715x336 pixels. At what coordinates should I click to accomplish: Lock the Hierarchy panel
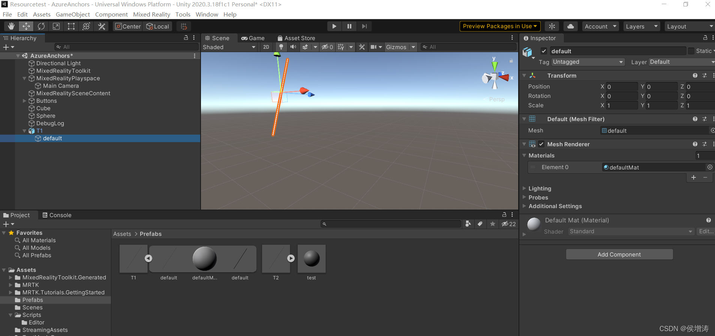click(186, 38)
